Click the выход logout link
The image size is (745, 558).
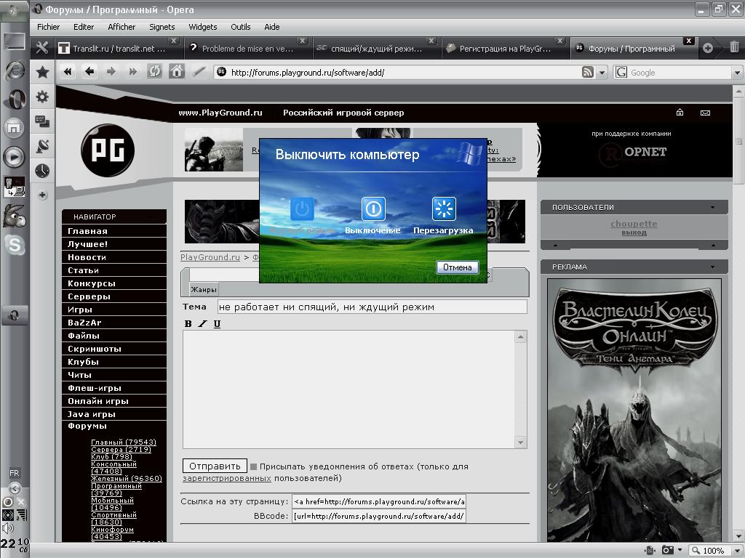pyautogui.click(x=634, y=232)
